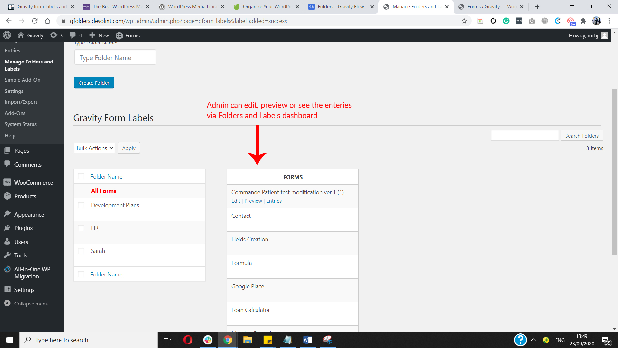
Task: Open Entries in the sidebar menu
Action: (13, 50)
